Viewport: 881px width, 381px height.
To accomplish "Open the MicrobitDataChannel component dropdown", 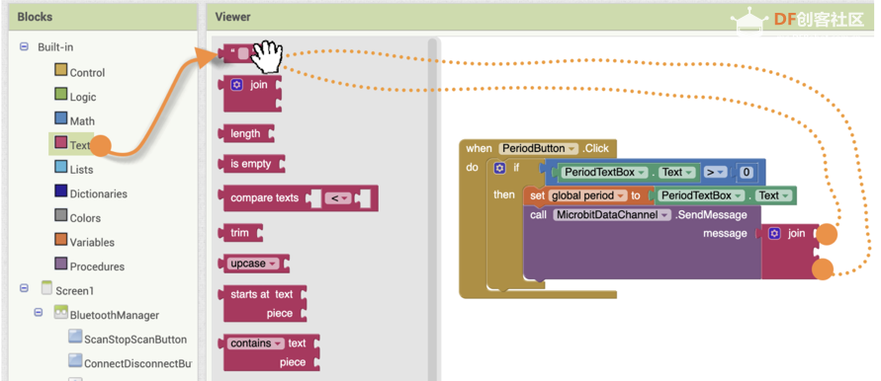I will 612,215.
